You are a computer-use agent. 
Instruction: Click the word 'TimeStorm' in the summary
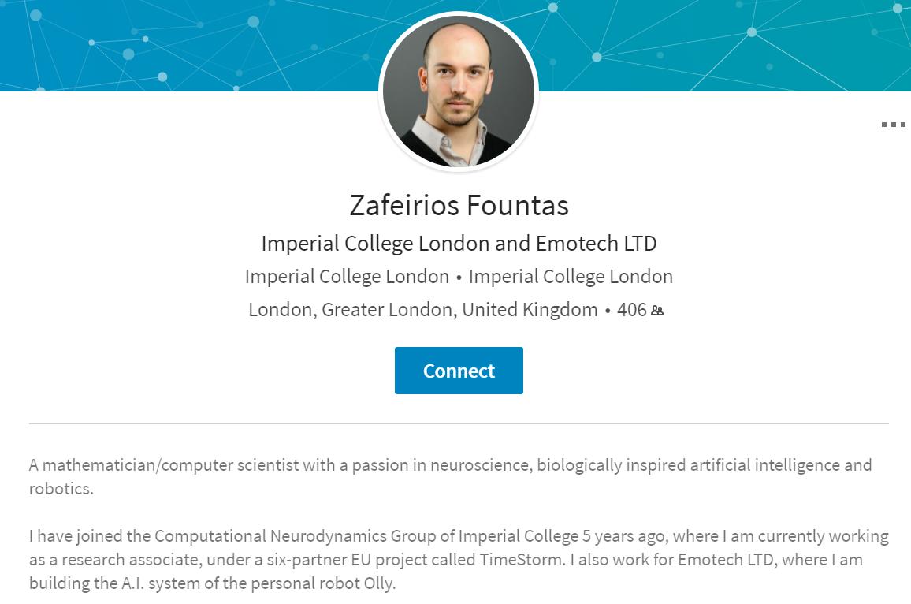click(x=521, y=560)
